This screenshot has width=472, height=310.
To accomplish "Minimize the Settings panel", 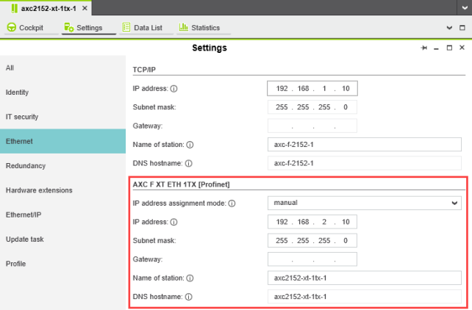I will pyautogui.click(x=436, y=48).
